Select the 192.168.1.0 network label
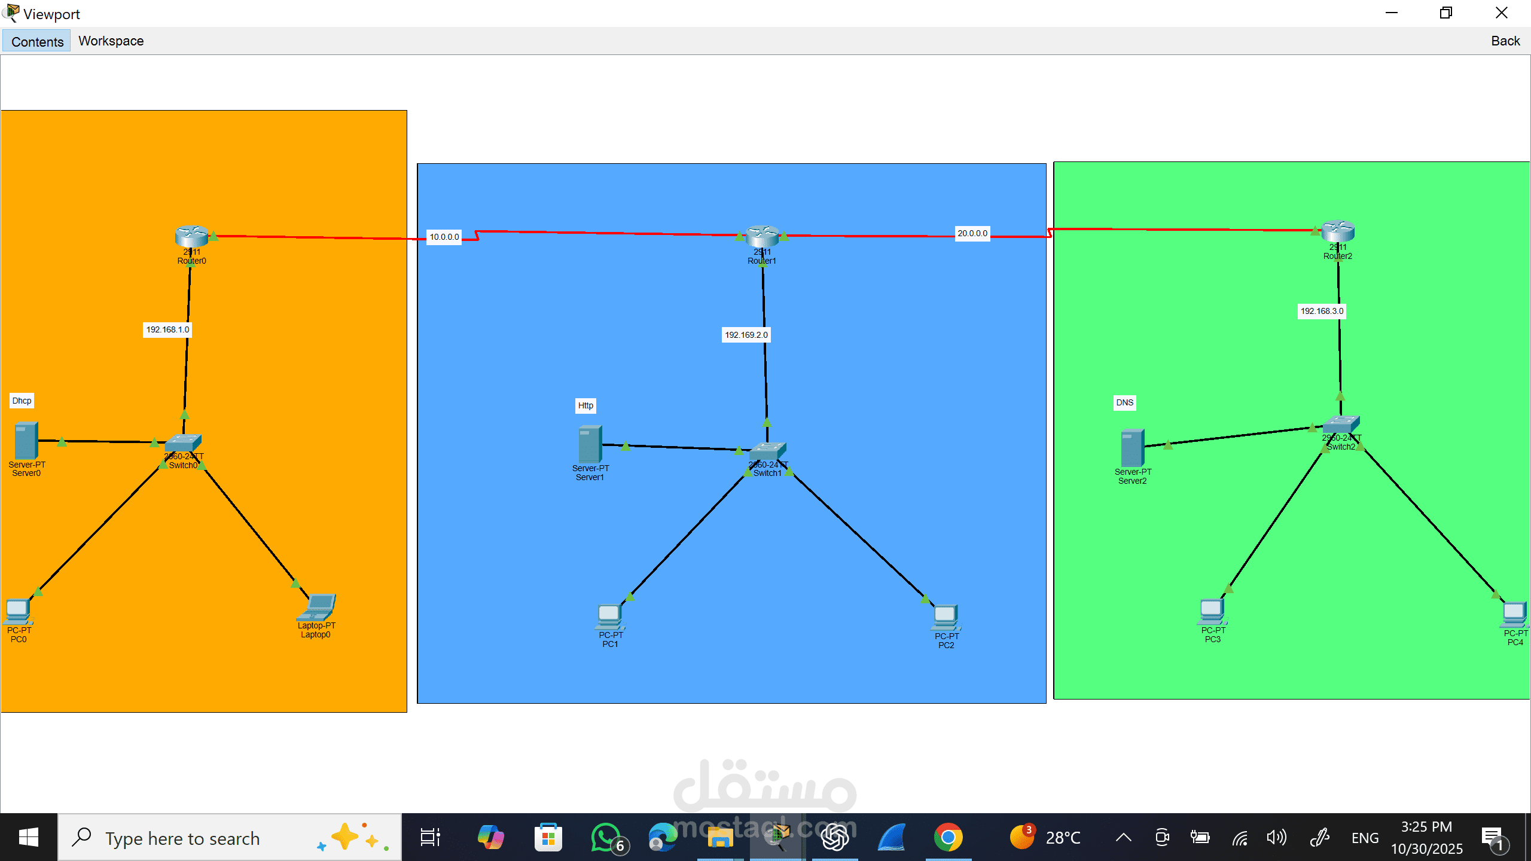This screenshot has height=861, width=1531. click(167, 329)
